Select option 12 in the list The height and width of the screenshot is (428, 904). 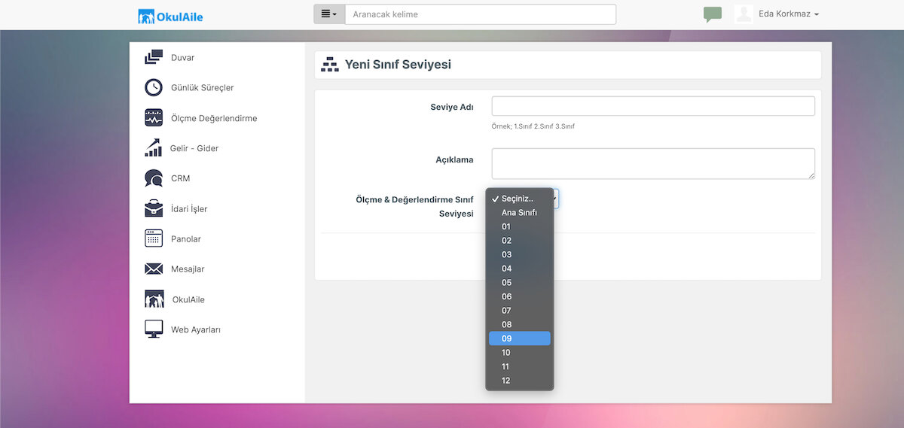click(520, 381)
